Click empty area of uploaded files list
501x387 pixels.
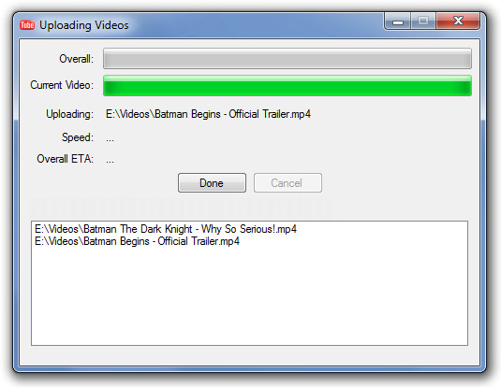249,296
